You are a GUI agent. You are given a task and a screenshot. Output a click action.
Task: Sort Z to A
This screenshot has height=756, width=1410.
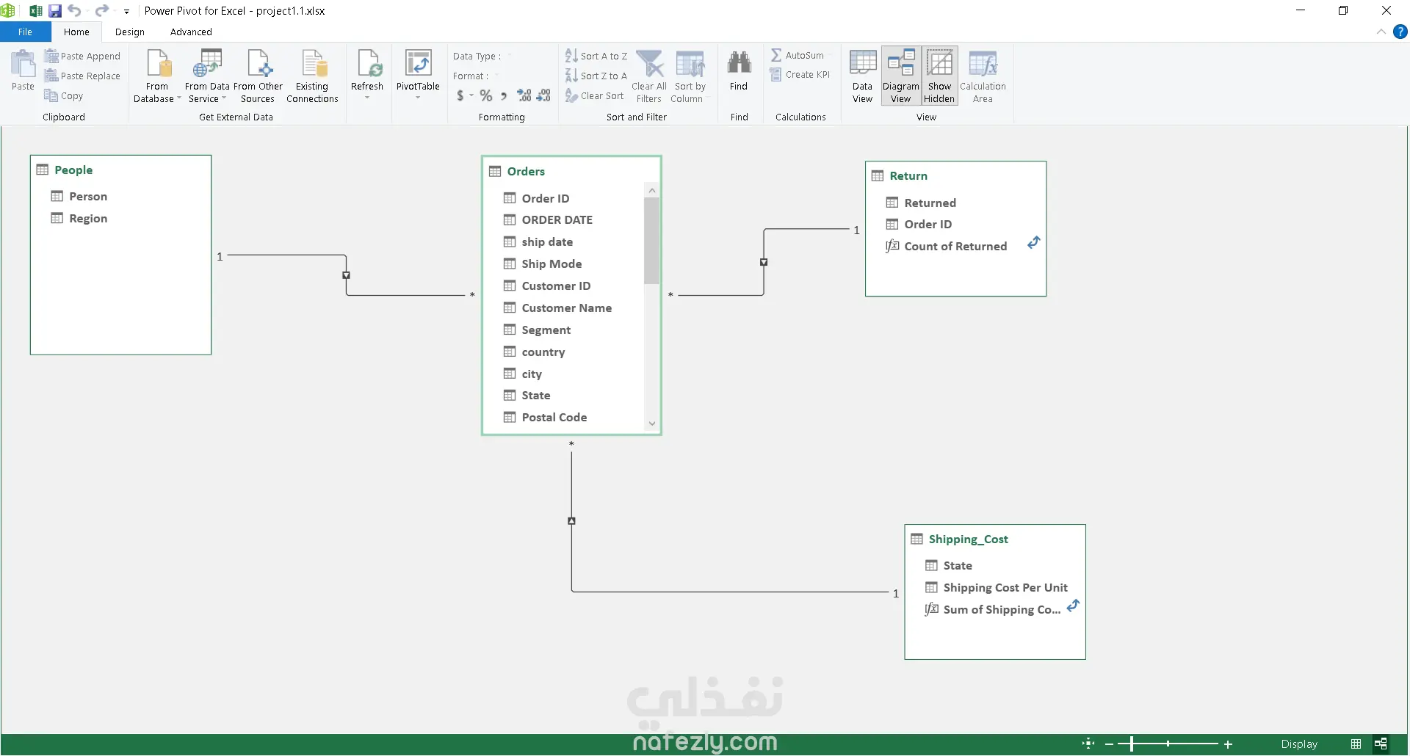pyautogui.click(x=596, y=76)
